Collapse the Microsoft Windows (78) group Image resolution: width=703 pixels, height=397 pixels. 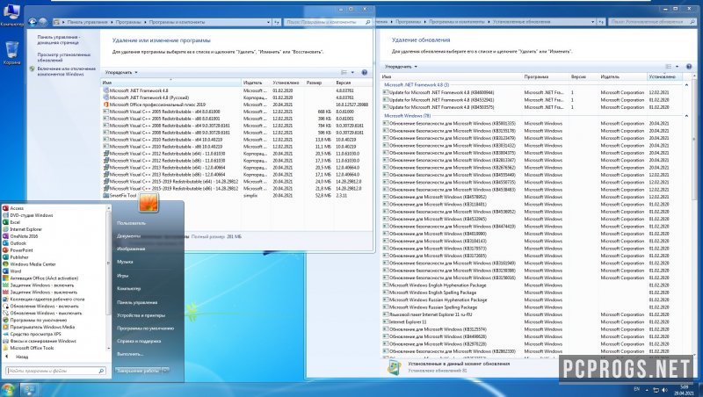click(x=686, y=116)
